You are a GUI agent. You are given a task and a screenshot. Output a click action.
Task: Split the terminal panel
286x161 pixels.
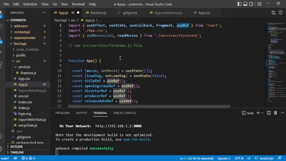point(269,113)
